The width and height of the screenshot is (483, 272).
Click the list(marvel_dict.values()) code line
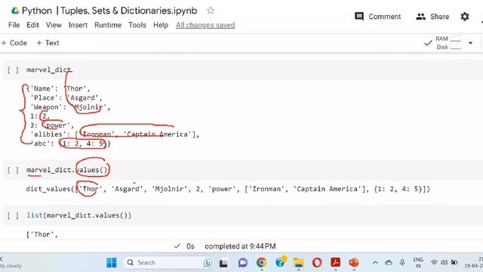pos(78,215)
